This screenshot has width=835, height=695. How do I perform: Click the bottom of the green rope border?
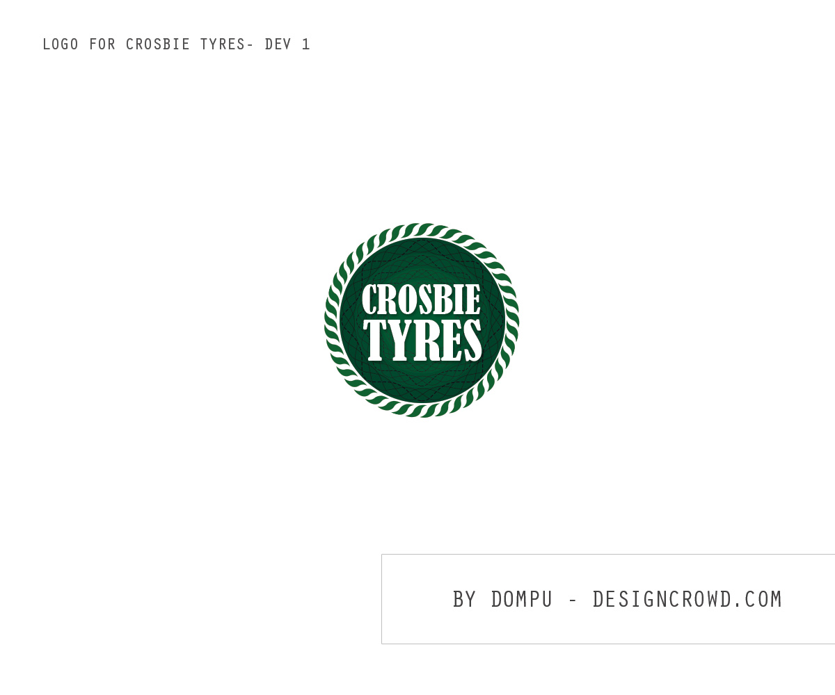coord(422,410)
